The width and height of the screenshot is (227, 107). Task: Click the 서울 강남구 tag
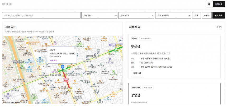coord(148,87)
